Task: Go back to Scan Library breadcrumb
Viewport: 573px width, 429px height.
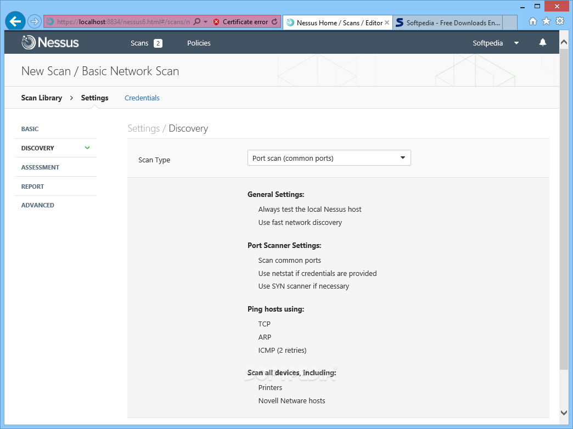Action: (42, 98)
